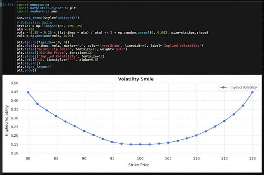Image resolution: width=264 pixels, height=175 pixels.
Task: Click the y-axis tick label 0.20
Action: [14, 136]
